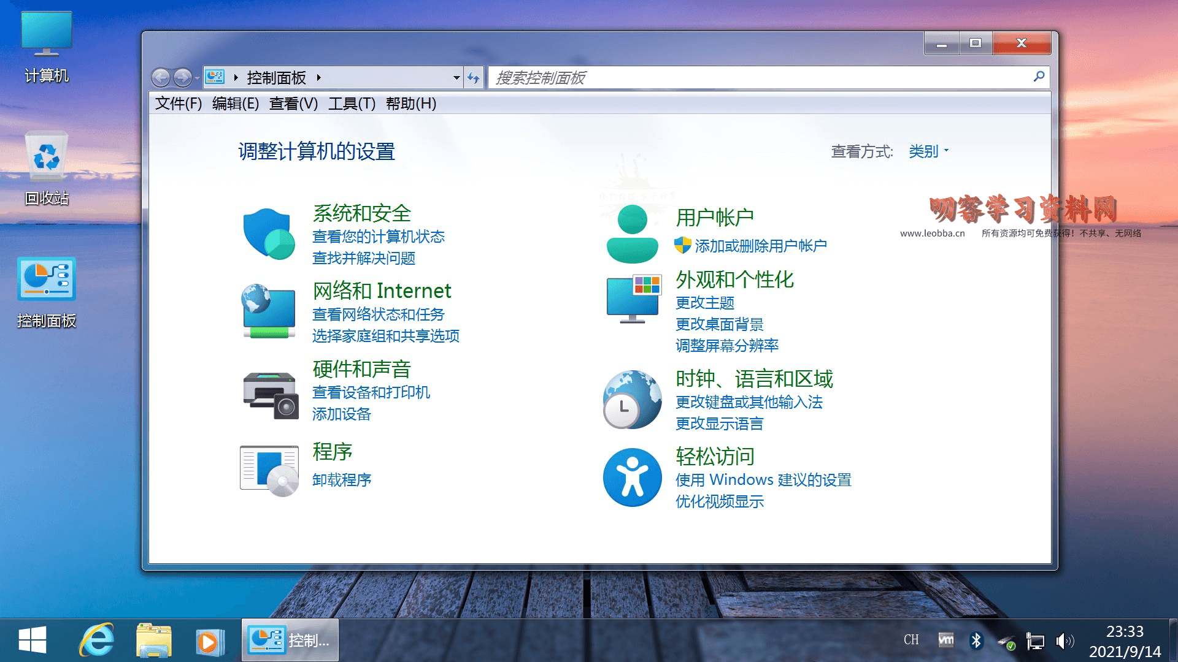Open the 工具(T) menu
The height and width of the screenshot is (662, 1178).
tap(352, 104)
